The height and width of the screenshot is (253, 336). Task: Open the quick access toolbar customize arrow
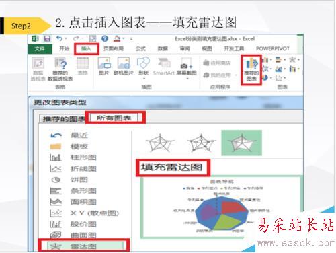[132, 39]
